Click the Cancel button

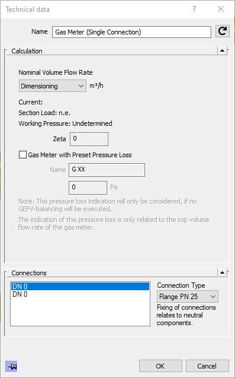tap(207, 366)
